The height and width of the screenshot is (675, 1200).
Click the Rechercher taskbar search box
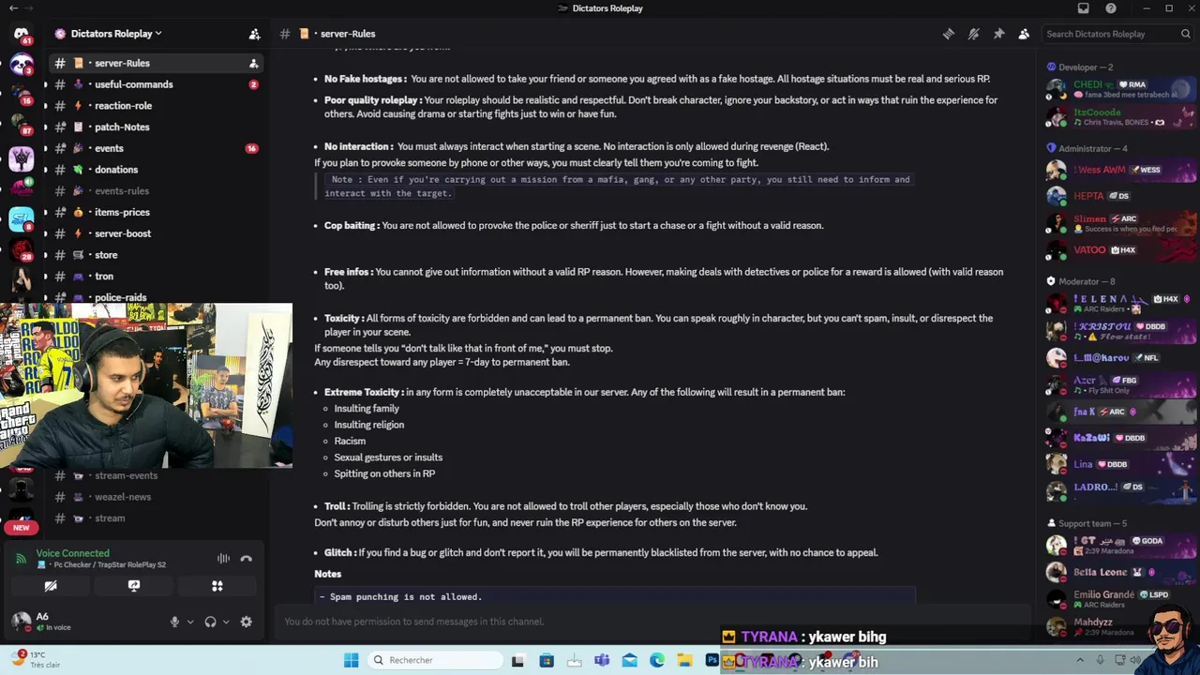point(434,660)
